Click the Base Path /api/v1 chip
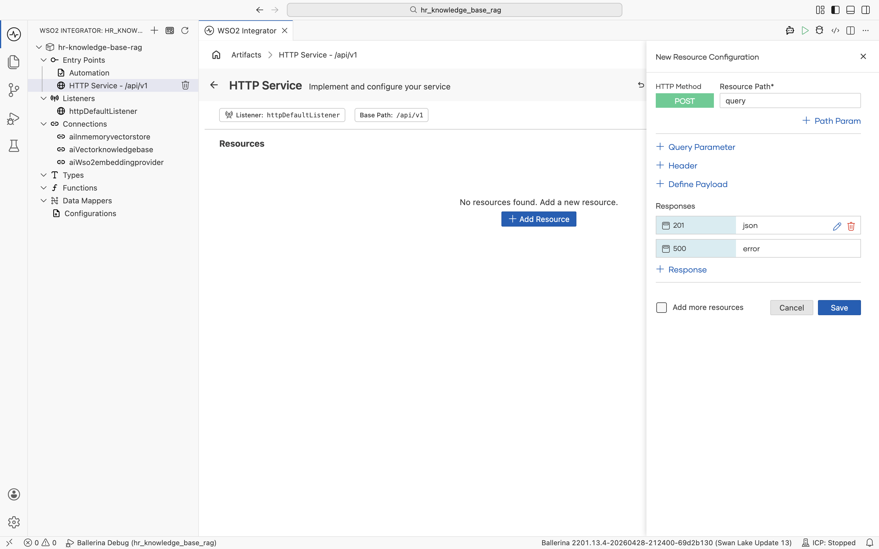The image size is (879, 549). tap(391, 115)
